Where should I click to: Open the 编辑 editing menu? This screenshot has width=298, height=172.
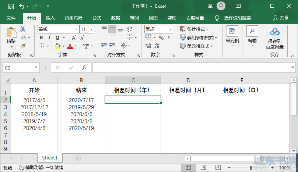[252, 37]
